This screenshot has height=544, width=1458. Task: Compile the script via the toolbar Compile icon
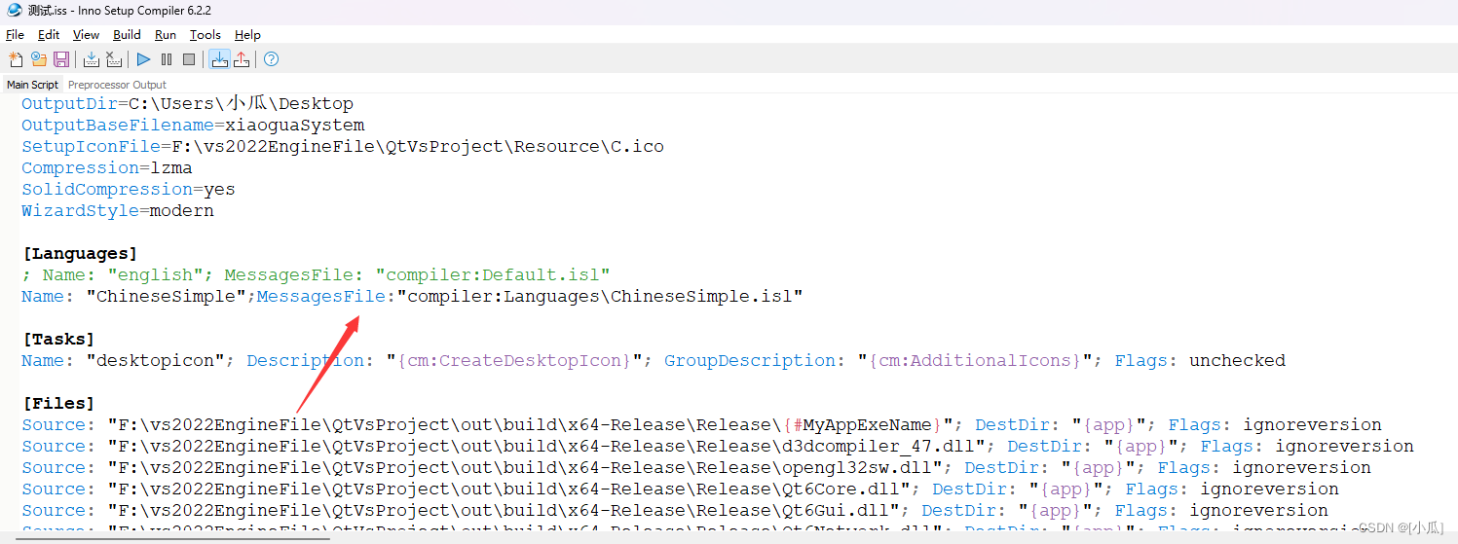point(92,59)
